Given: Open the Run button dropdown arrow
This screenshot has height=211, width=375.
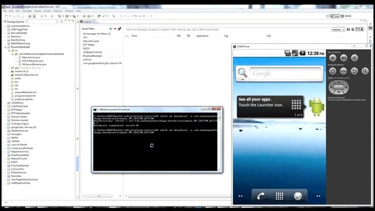Looking at the screenshot, I should pyautogui.click(x=70, y=16).
